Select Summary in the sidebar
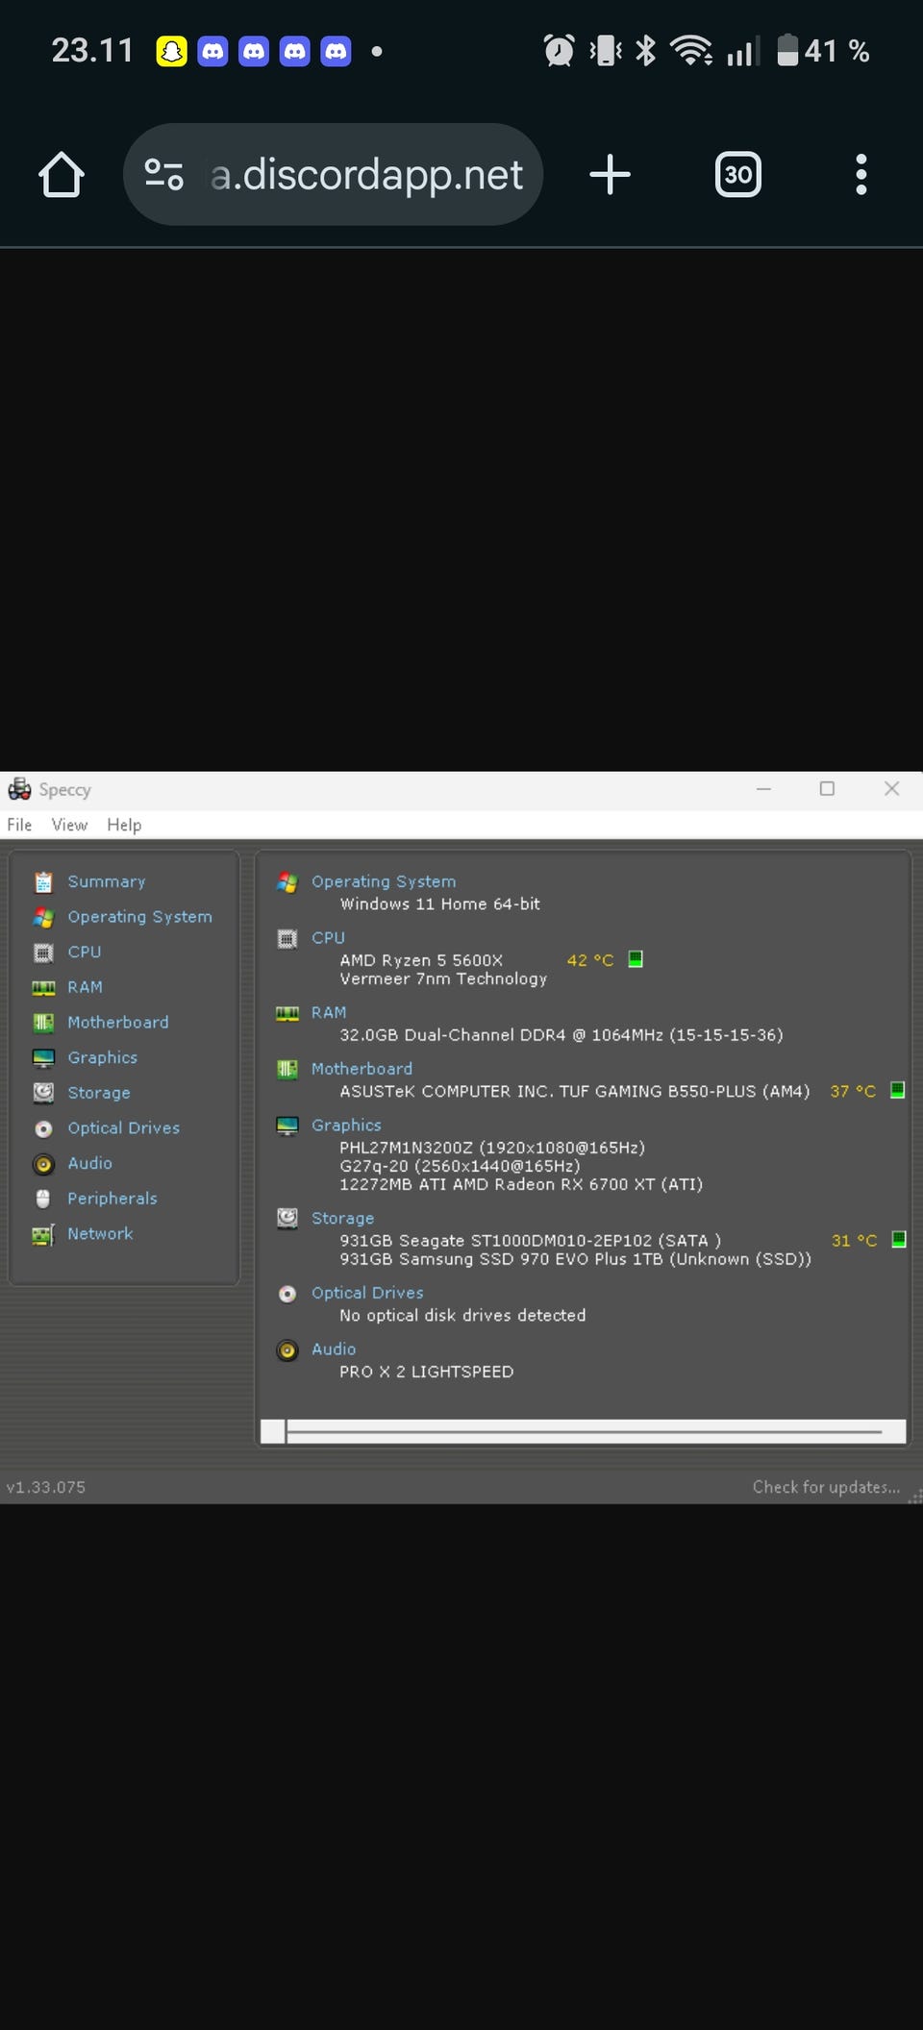This screenshot has height=2030, width=923. (x=107, y=881)
